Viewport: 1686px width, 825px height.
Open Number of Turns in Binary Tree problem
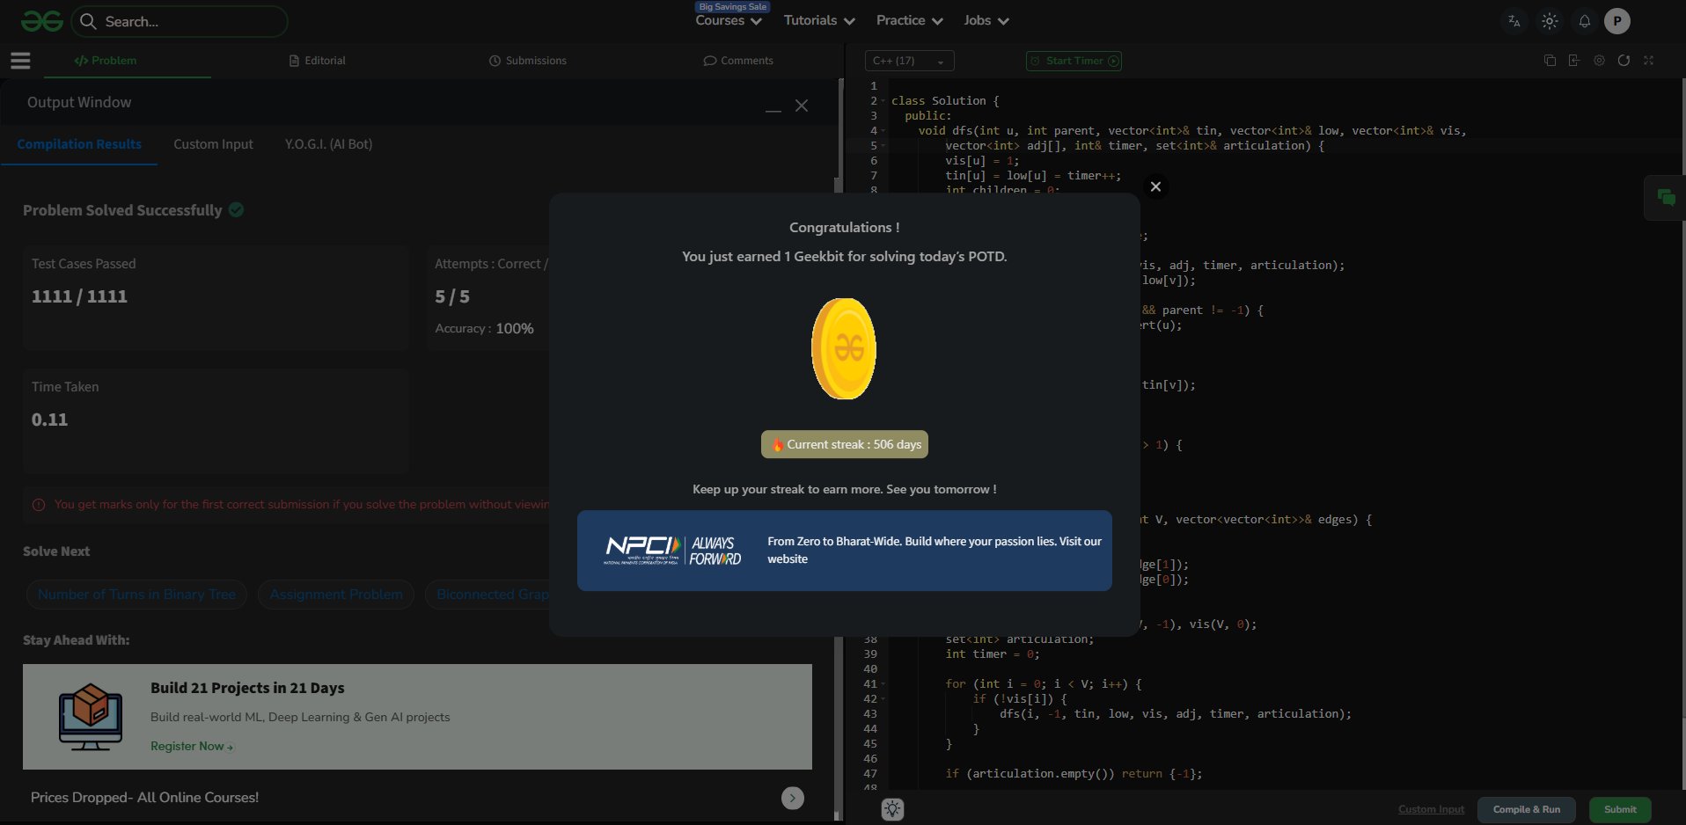pyautogui.click(x=136, y=595)
